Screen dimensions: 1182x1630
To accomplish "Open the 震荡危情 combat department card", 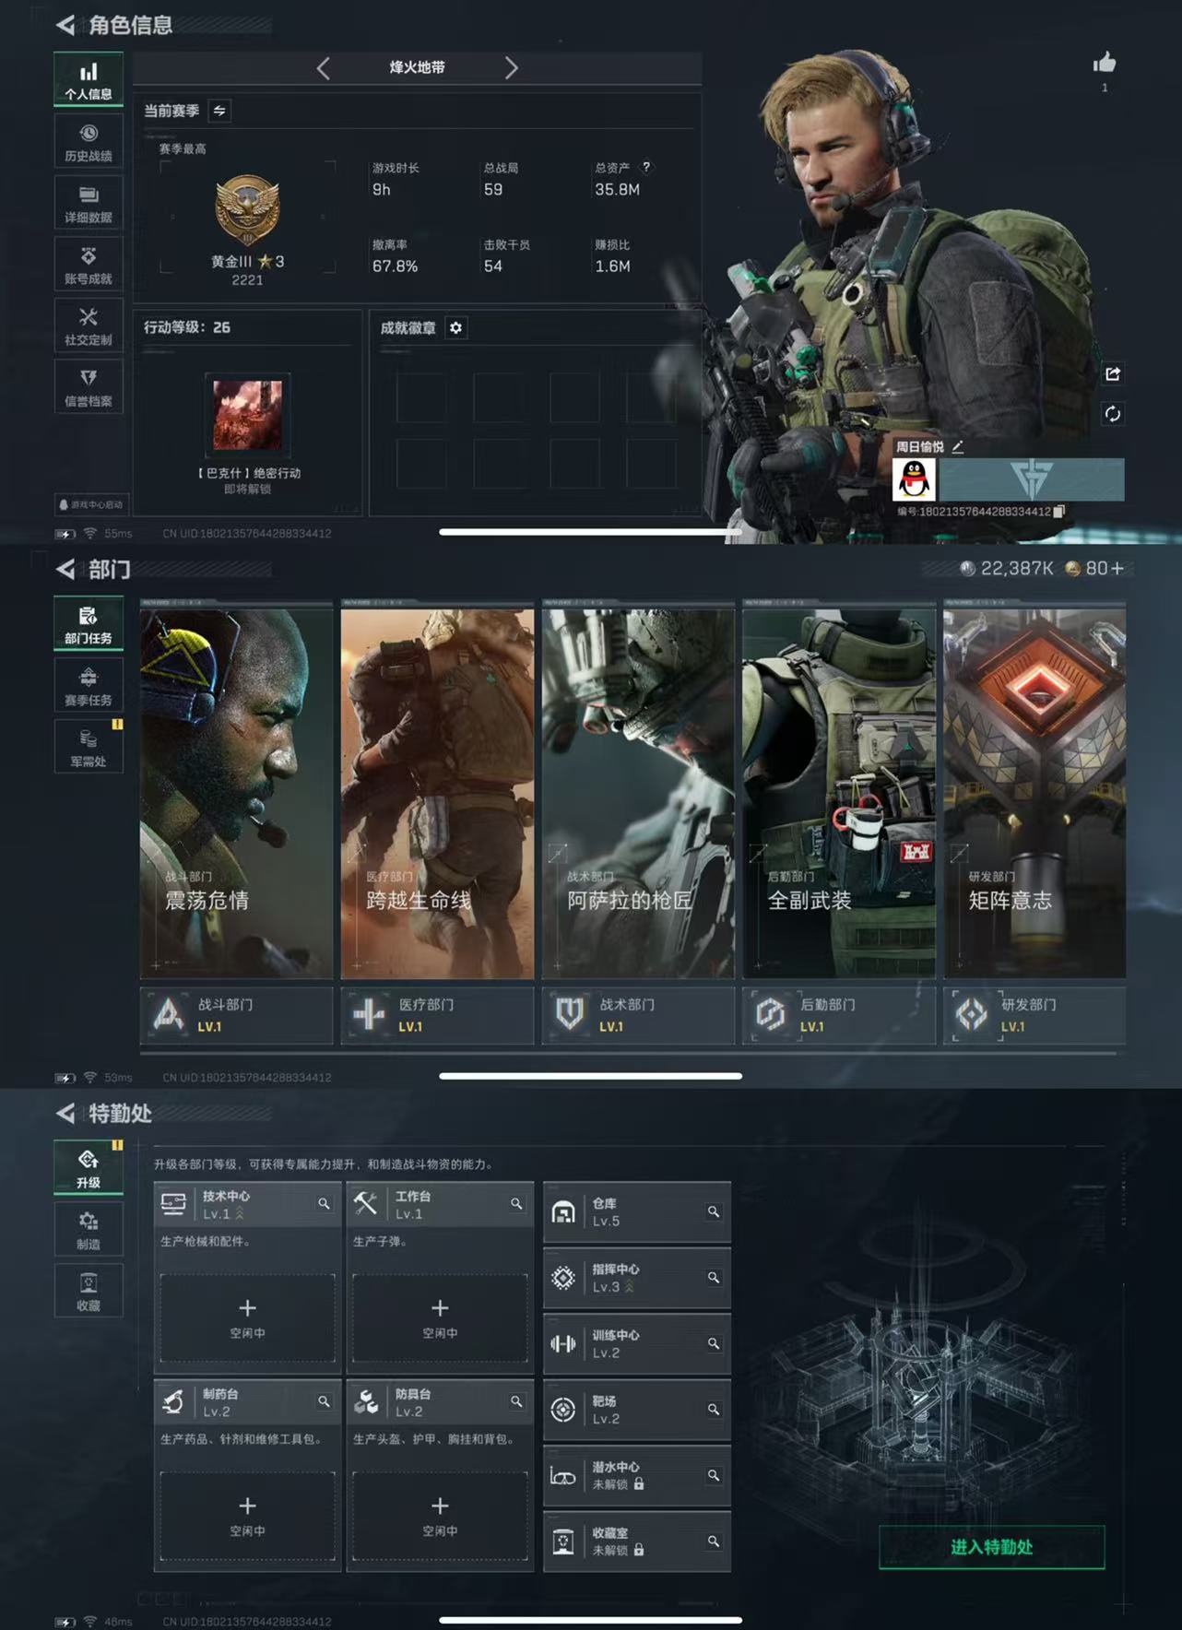I will tap(236, 793).
